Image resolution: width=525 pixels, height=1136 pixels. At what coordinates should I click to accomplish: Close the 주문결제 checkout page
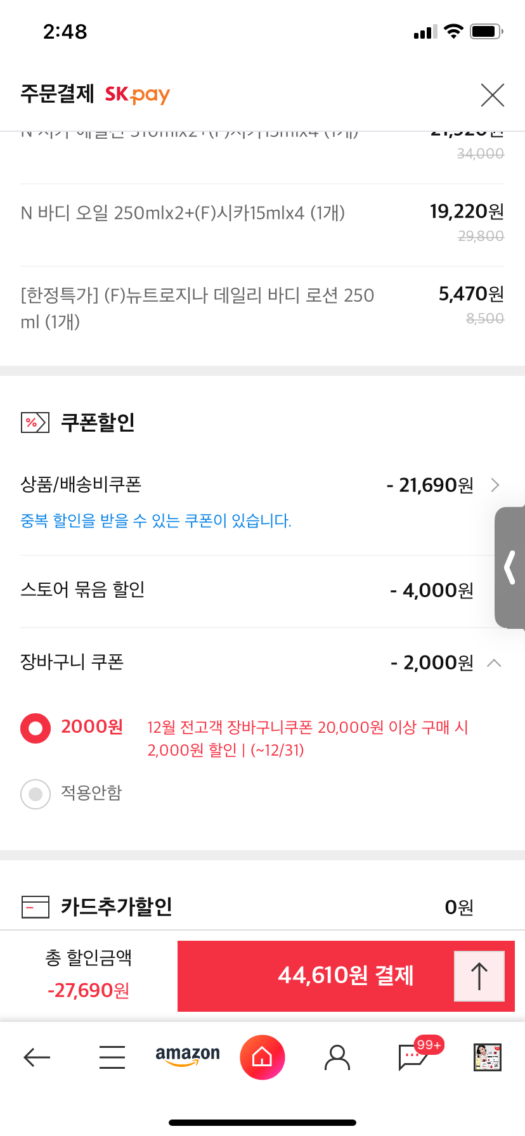493,95
